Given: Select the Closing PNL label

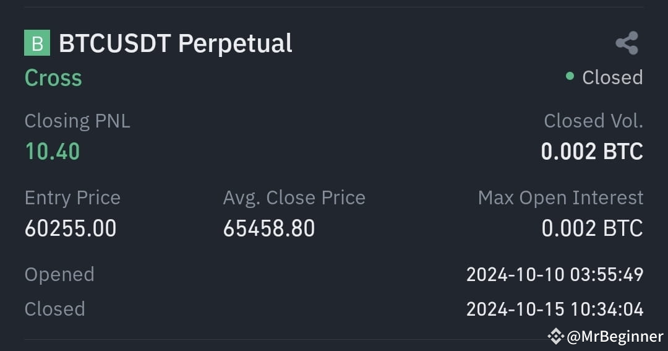Looking at the screenshot, I should click(x=77, y=121).
